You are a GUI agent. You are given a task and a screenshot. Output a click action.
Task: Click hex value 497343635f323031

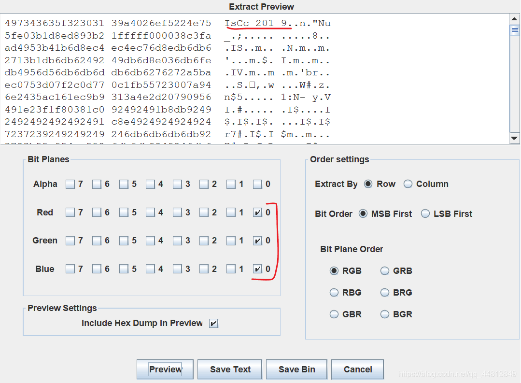(55, 23)
